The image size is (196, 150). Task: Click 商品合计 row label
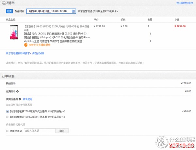click(11, 83)
